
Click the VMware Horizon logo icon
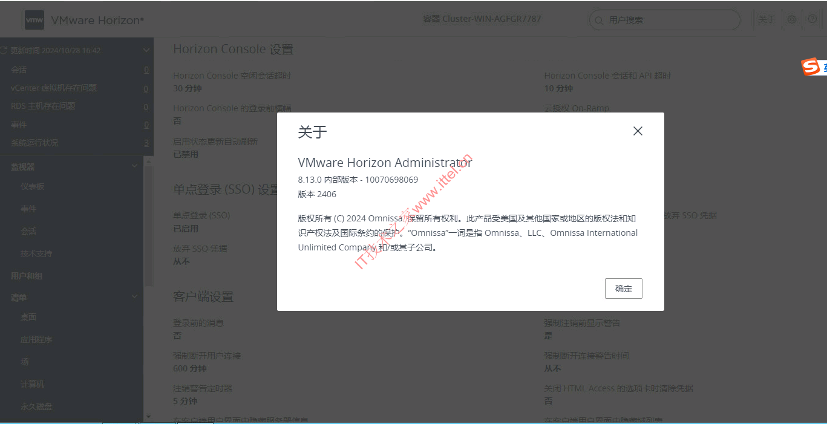tap(34, 20)
